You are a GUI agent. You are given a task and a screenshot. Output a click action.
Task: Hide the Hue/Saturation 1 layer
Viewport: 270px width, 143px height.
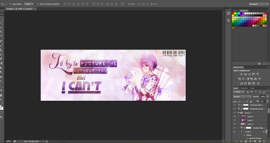pyautogui.click(x=234, y=105)
